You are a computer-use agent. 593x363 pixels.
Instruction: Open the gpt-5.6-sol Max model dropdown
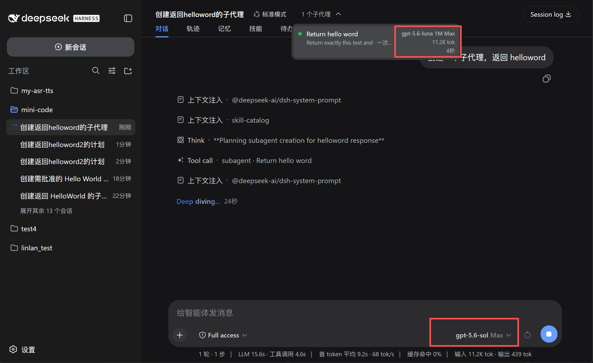point(483,335)
